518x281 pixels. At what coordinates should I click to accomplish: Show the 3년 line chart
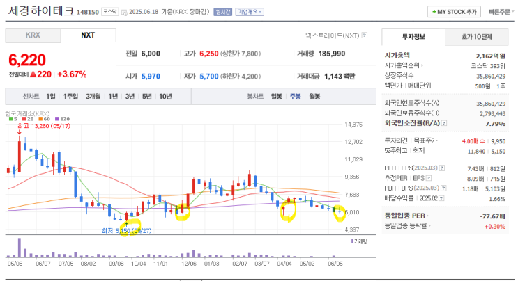[130, 97]
